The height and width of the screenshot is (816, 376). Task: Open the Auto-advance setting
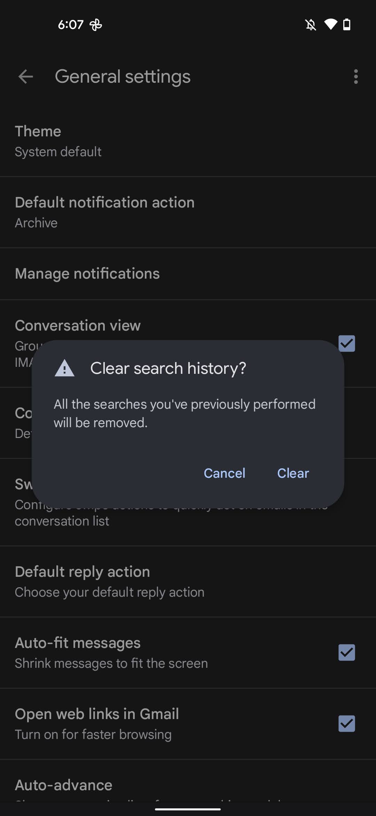click(188, 785)
